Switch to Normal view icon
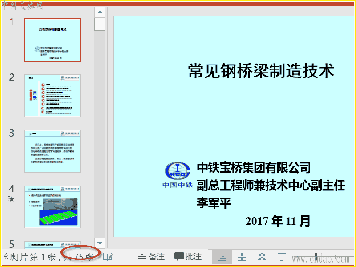Screen dimensions: 356x267 (x=222, y=257)
